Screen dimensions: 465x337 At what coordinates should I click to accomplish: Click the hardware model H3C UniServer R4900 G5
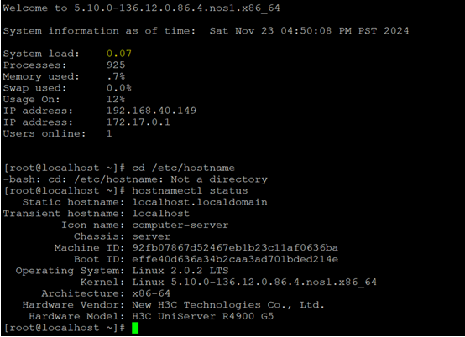point(202,316)
